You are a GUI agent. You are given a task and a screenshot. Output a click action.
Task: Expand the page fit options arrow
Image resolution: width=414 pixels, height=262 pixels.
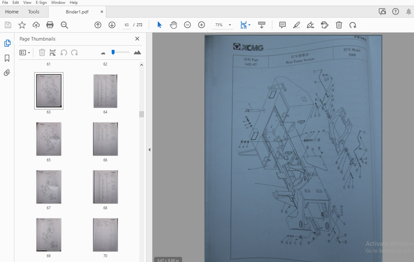[x=249, y=25]
